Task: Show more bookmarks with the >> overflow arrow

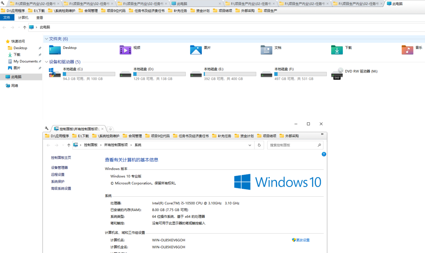Action: click(322, 134)
